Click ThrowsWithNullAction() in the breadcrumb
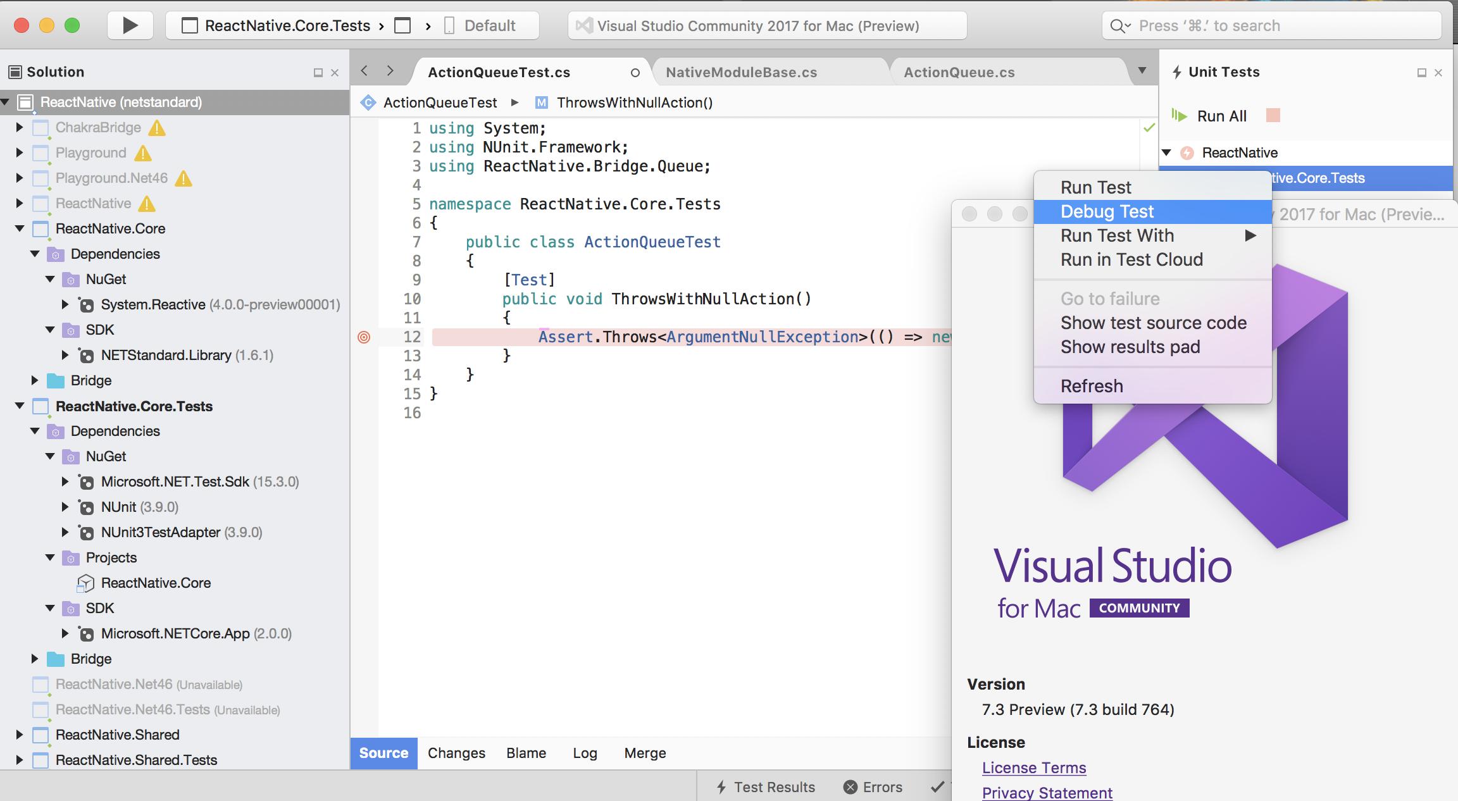This screenshot has height=801, width=1458. tap(635, 102)
